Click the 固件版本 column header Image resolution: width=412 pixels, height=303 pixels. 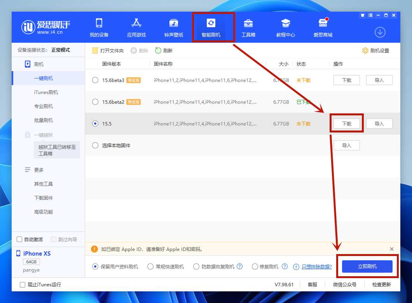112,64
